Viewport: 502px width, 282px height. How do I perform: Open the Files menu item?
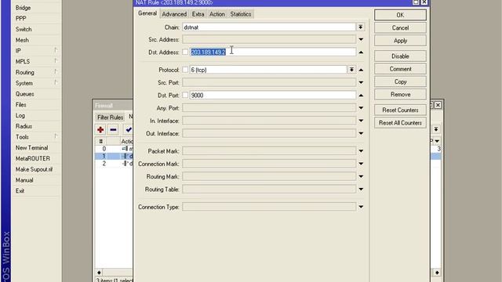(x=21, y=104)
